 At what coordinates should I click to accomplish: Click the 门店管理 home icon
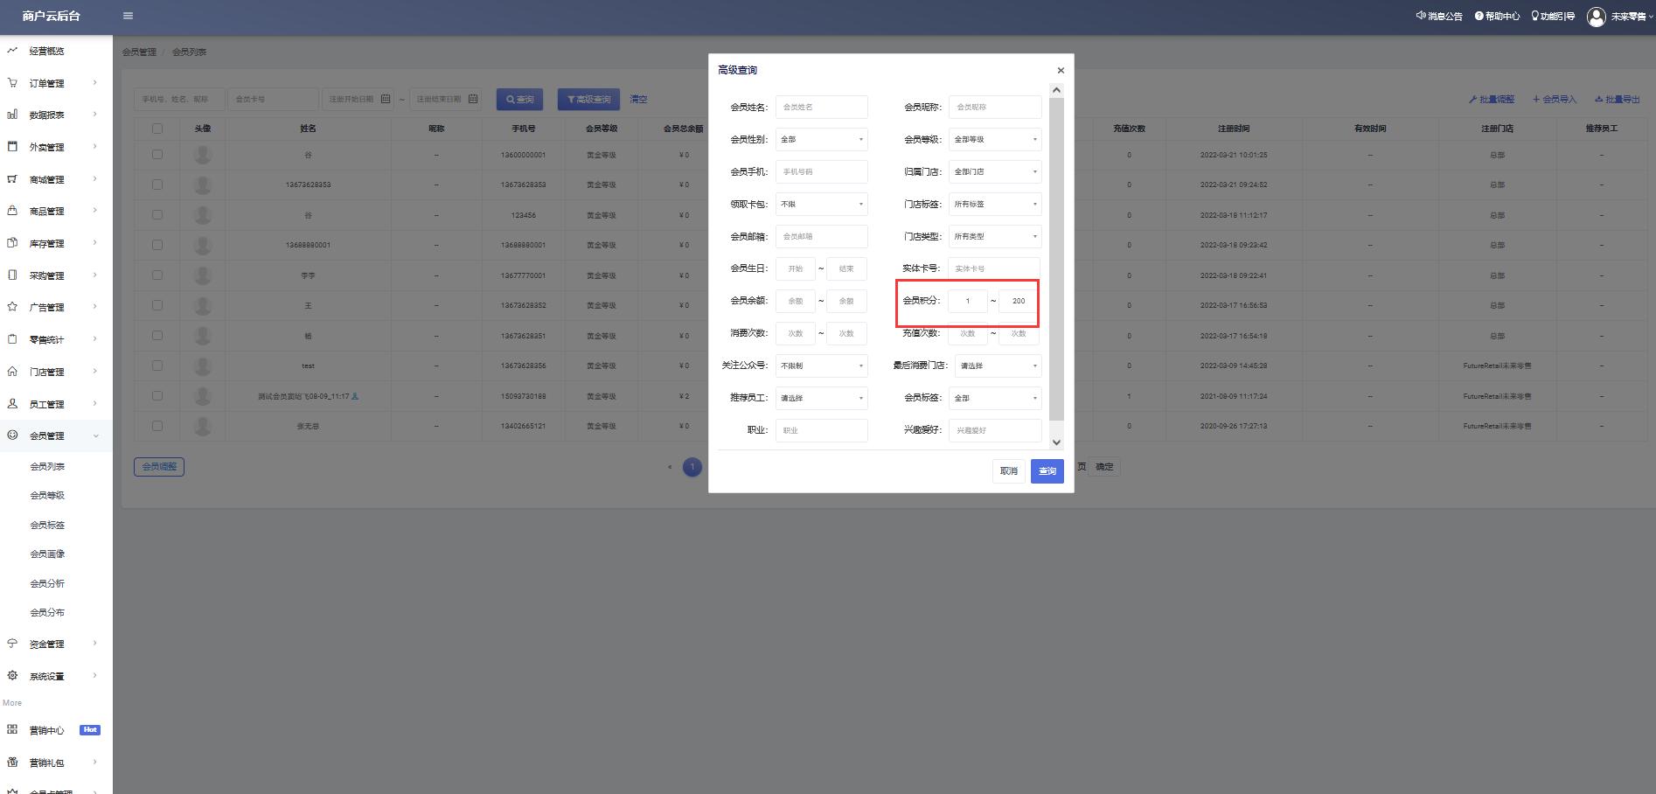coord(12,372)
